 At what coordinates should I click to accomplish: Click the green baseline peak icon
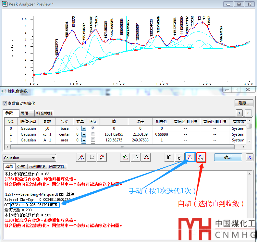coord(125,157)
